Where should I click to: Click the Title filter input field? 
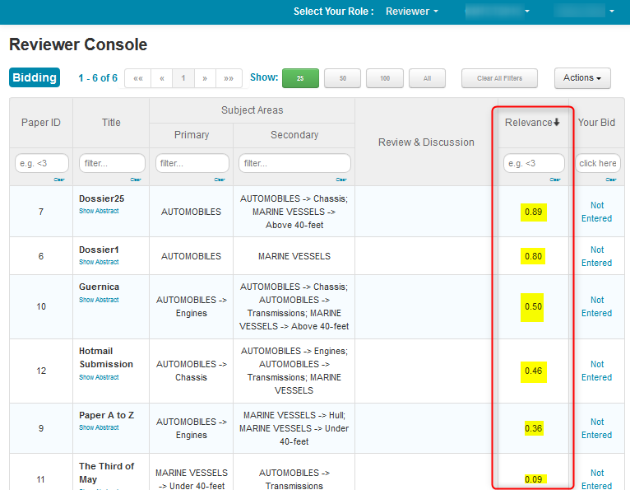point(112,163)
